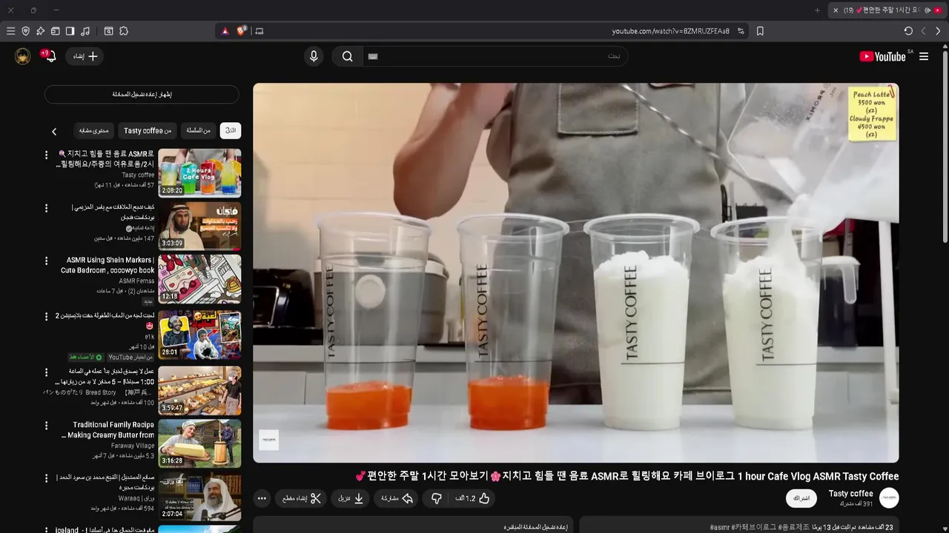
Task: Expand more filter chips with left chevron
Action: coord(54,131)
